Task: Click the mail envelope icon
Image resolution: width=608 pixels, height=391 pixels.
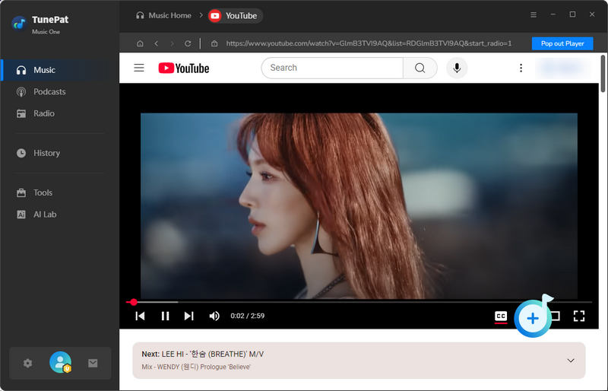Action: [x=93, y=364]
